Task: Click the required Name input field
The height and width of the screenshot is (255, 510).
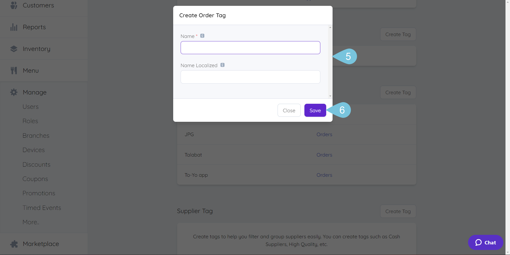Action: pos(250,47)
